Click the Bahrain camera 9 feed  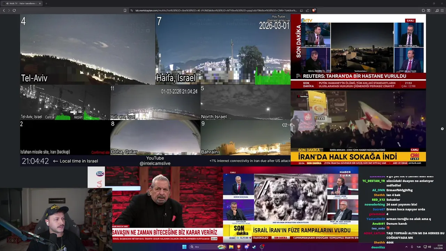(245, 137)
